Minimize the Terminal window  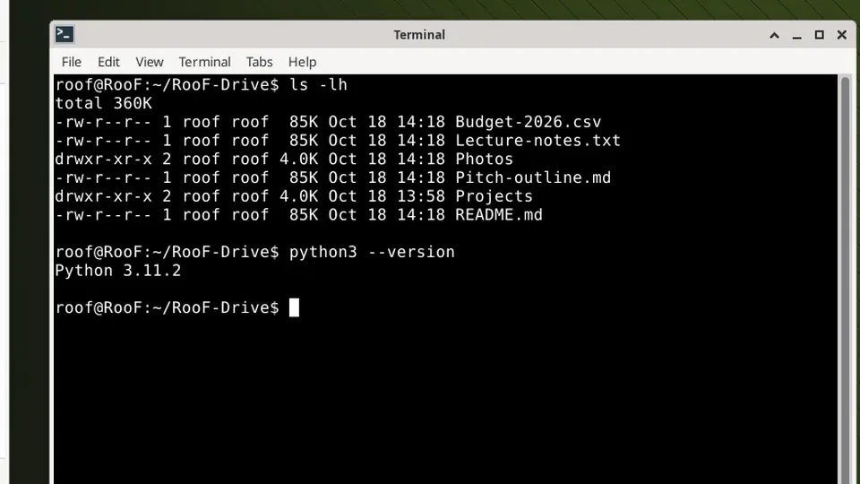coord(797,35)
